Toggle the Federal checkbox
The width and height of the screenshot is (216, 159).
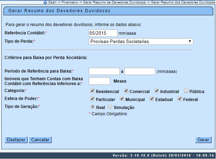click(180, 99)
